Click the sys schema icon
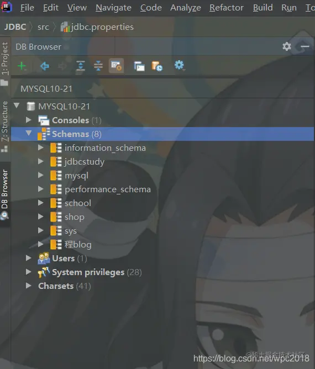Viewport: 315px width, 369px height. pyautogui.click(x=56, y=231)
